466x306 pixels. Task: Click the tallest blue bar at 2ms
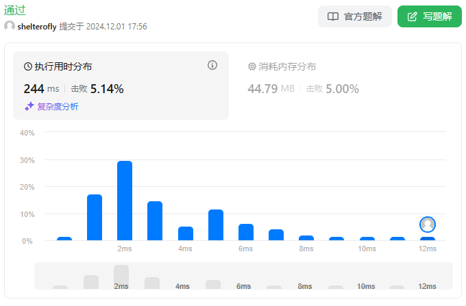[125, 201]
